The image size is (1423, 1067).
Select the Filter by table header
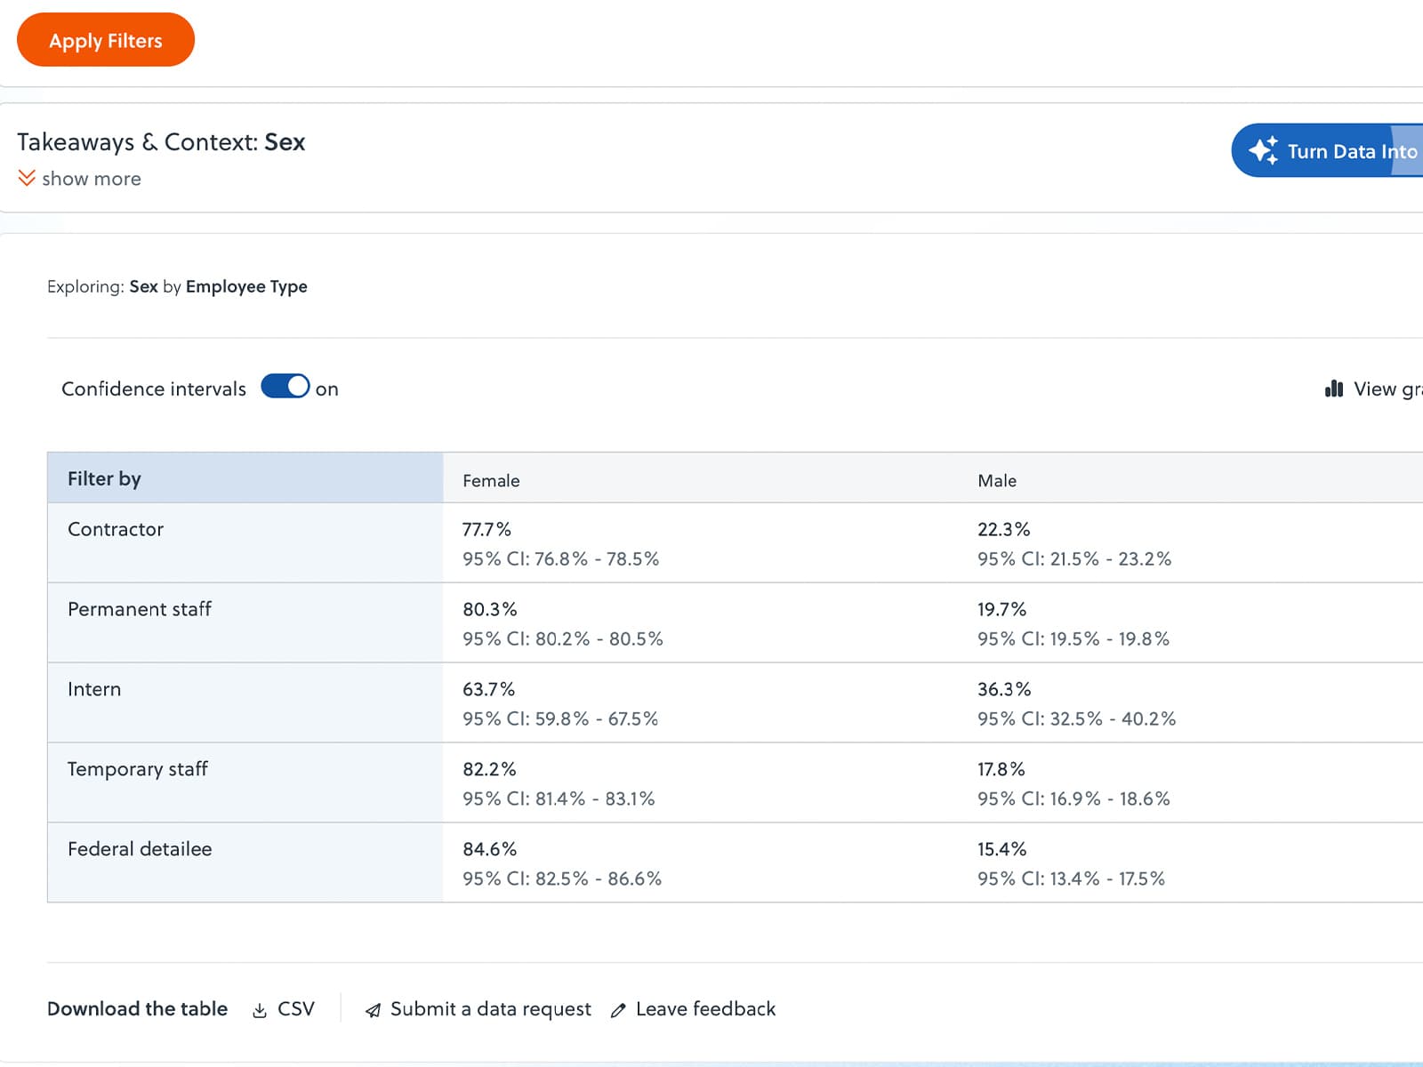(104, 478)
